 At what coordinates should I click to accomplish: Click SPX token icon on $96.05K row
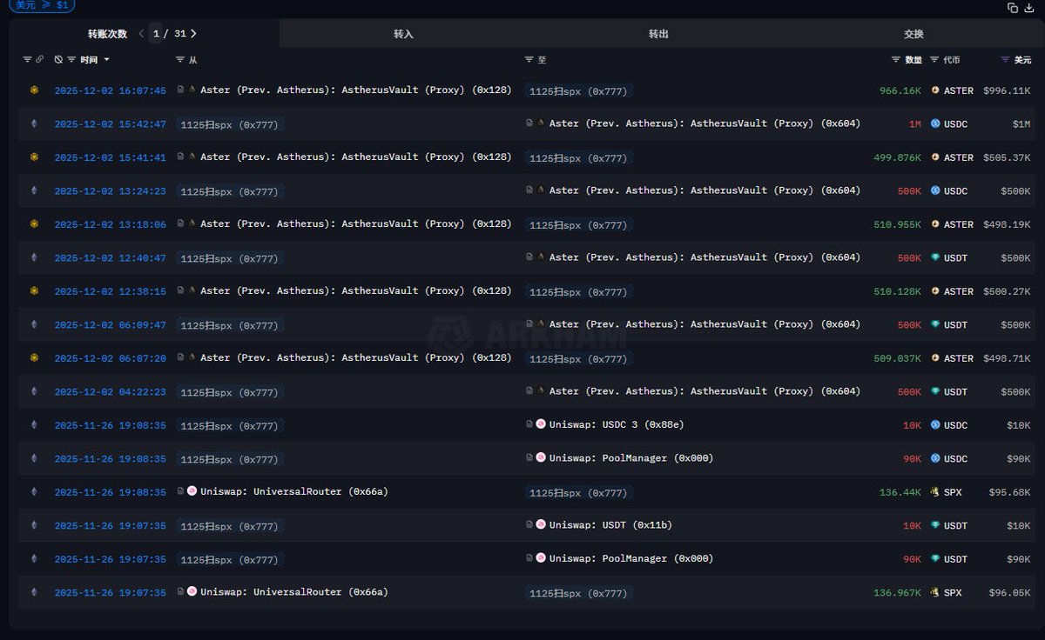coord(935,592)
